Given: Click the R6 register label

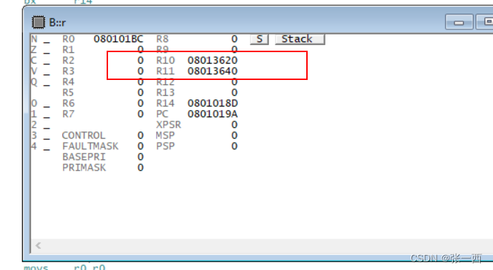Looking at the screenshot, I should click(x=68, y=104).
